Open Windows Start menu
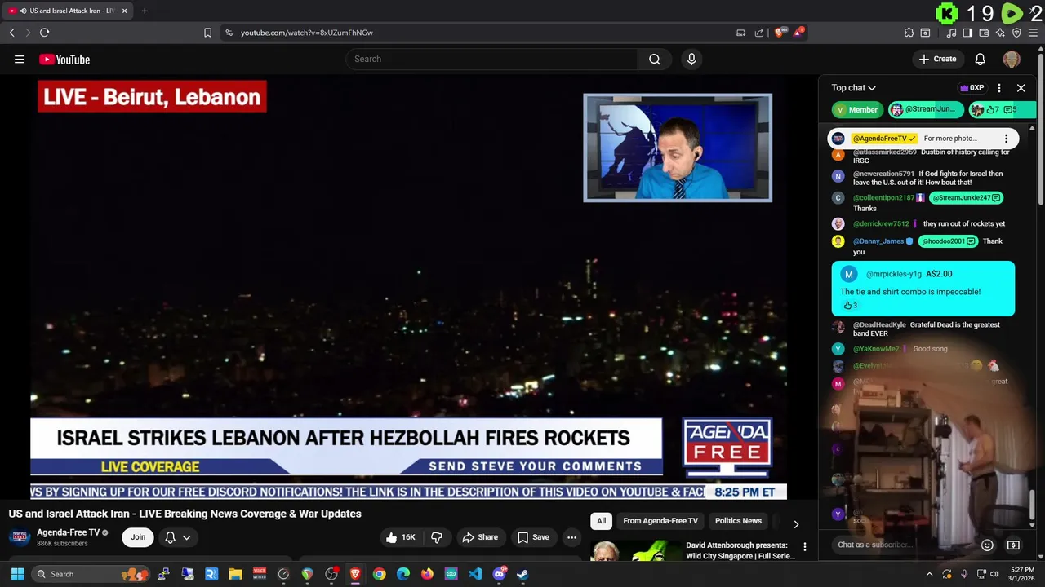The width and height of the screenshot is (1045, 587). coord(17,574)
